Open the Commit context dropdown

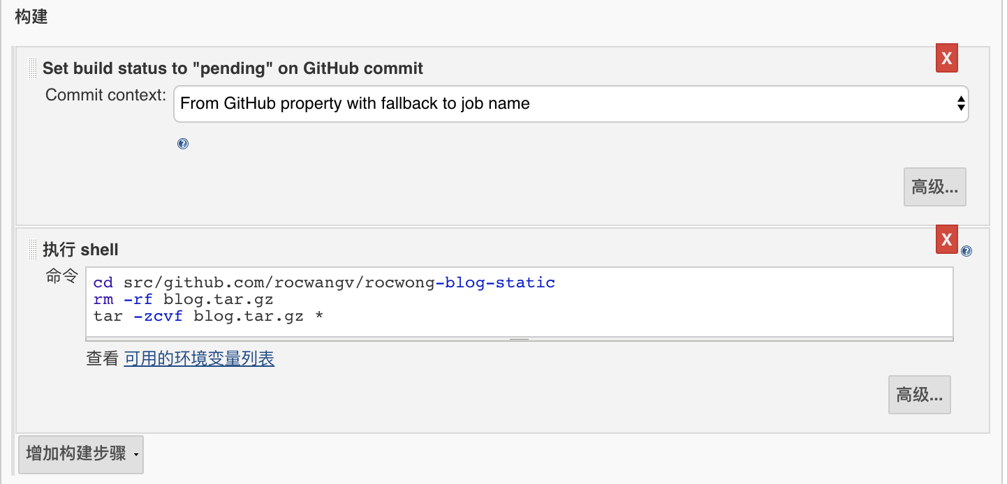tap(570, 104)
